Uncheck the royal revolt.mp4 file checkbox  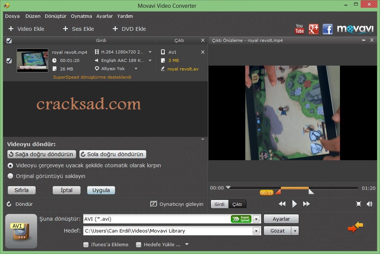click(x=9, y=60)
